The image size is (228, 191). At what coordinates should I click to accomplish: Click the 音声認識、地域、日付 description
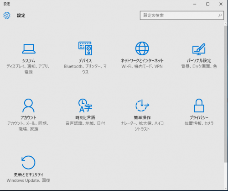coord(85,123)
